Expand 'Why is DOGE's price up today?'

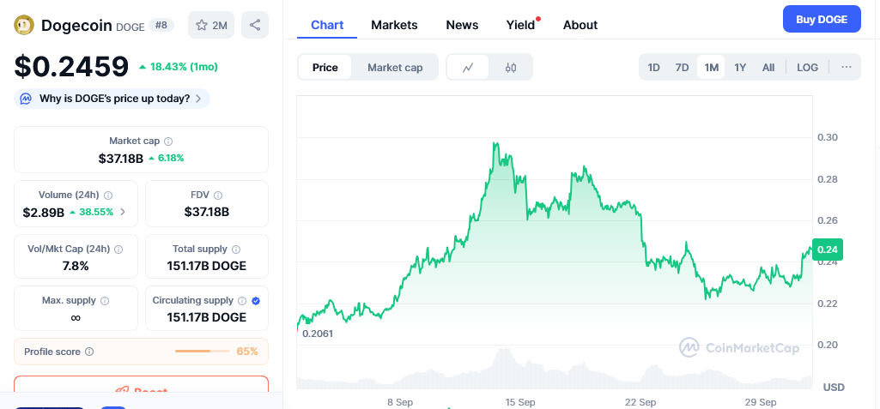112,99
